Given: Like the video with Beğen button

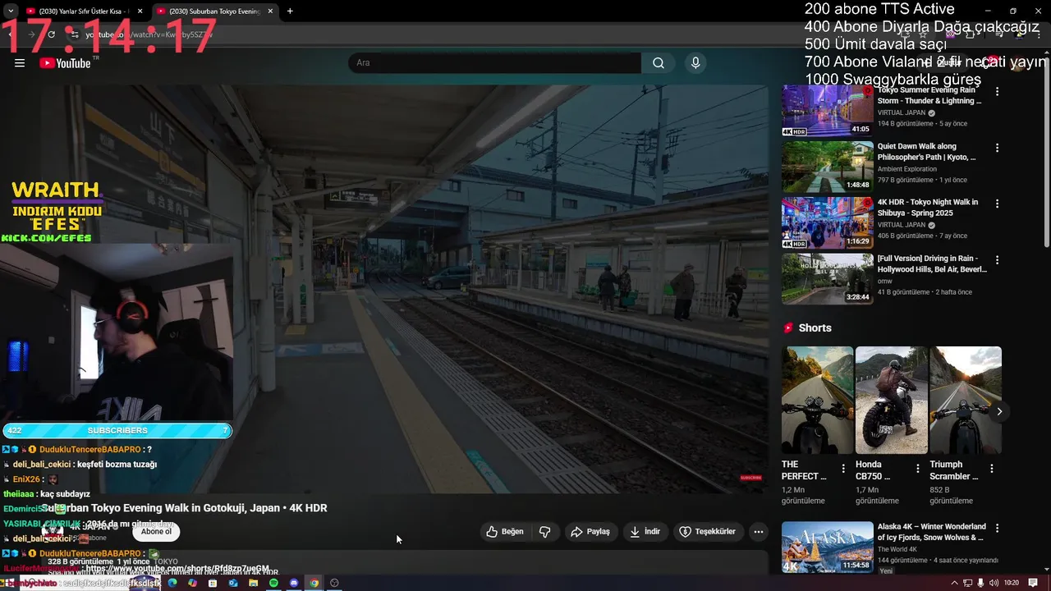Looking at the screenshot, I should coord(505,532).
